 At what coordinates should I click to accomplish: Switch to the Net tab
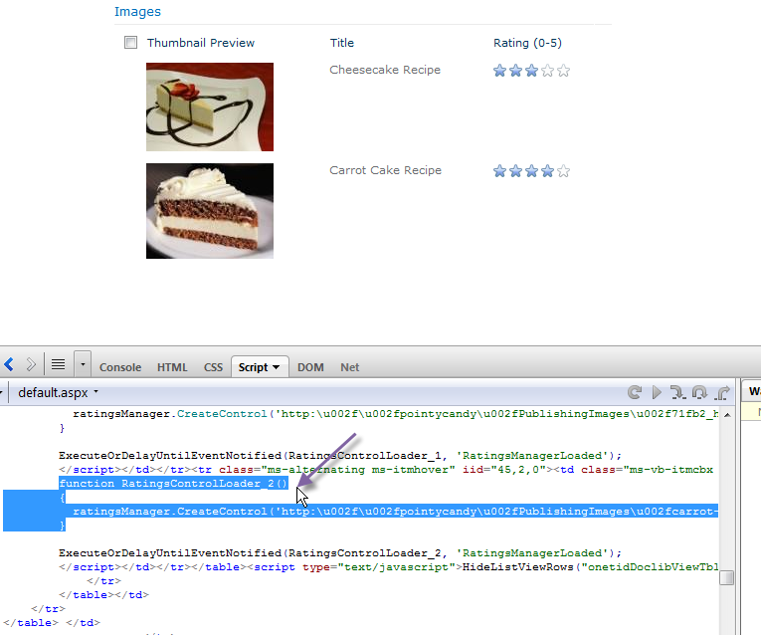(350, 367)
